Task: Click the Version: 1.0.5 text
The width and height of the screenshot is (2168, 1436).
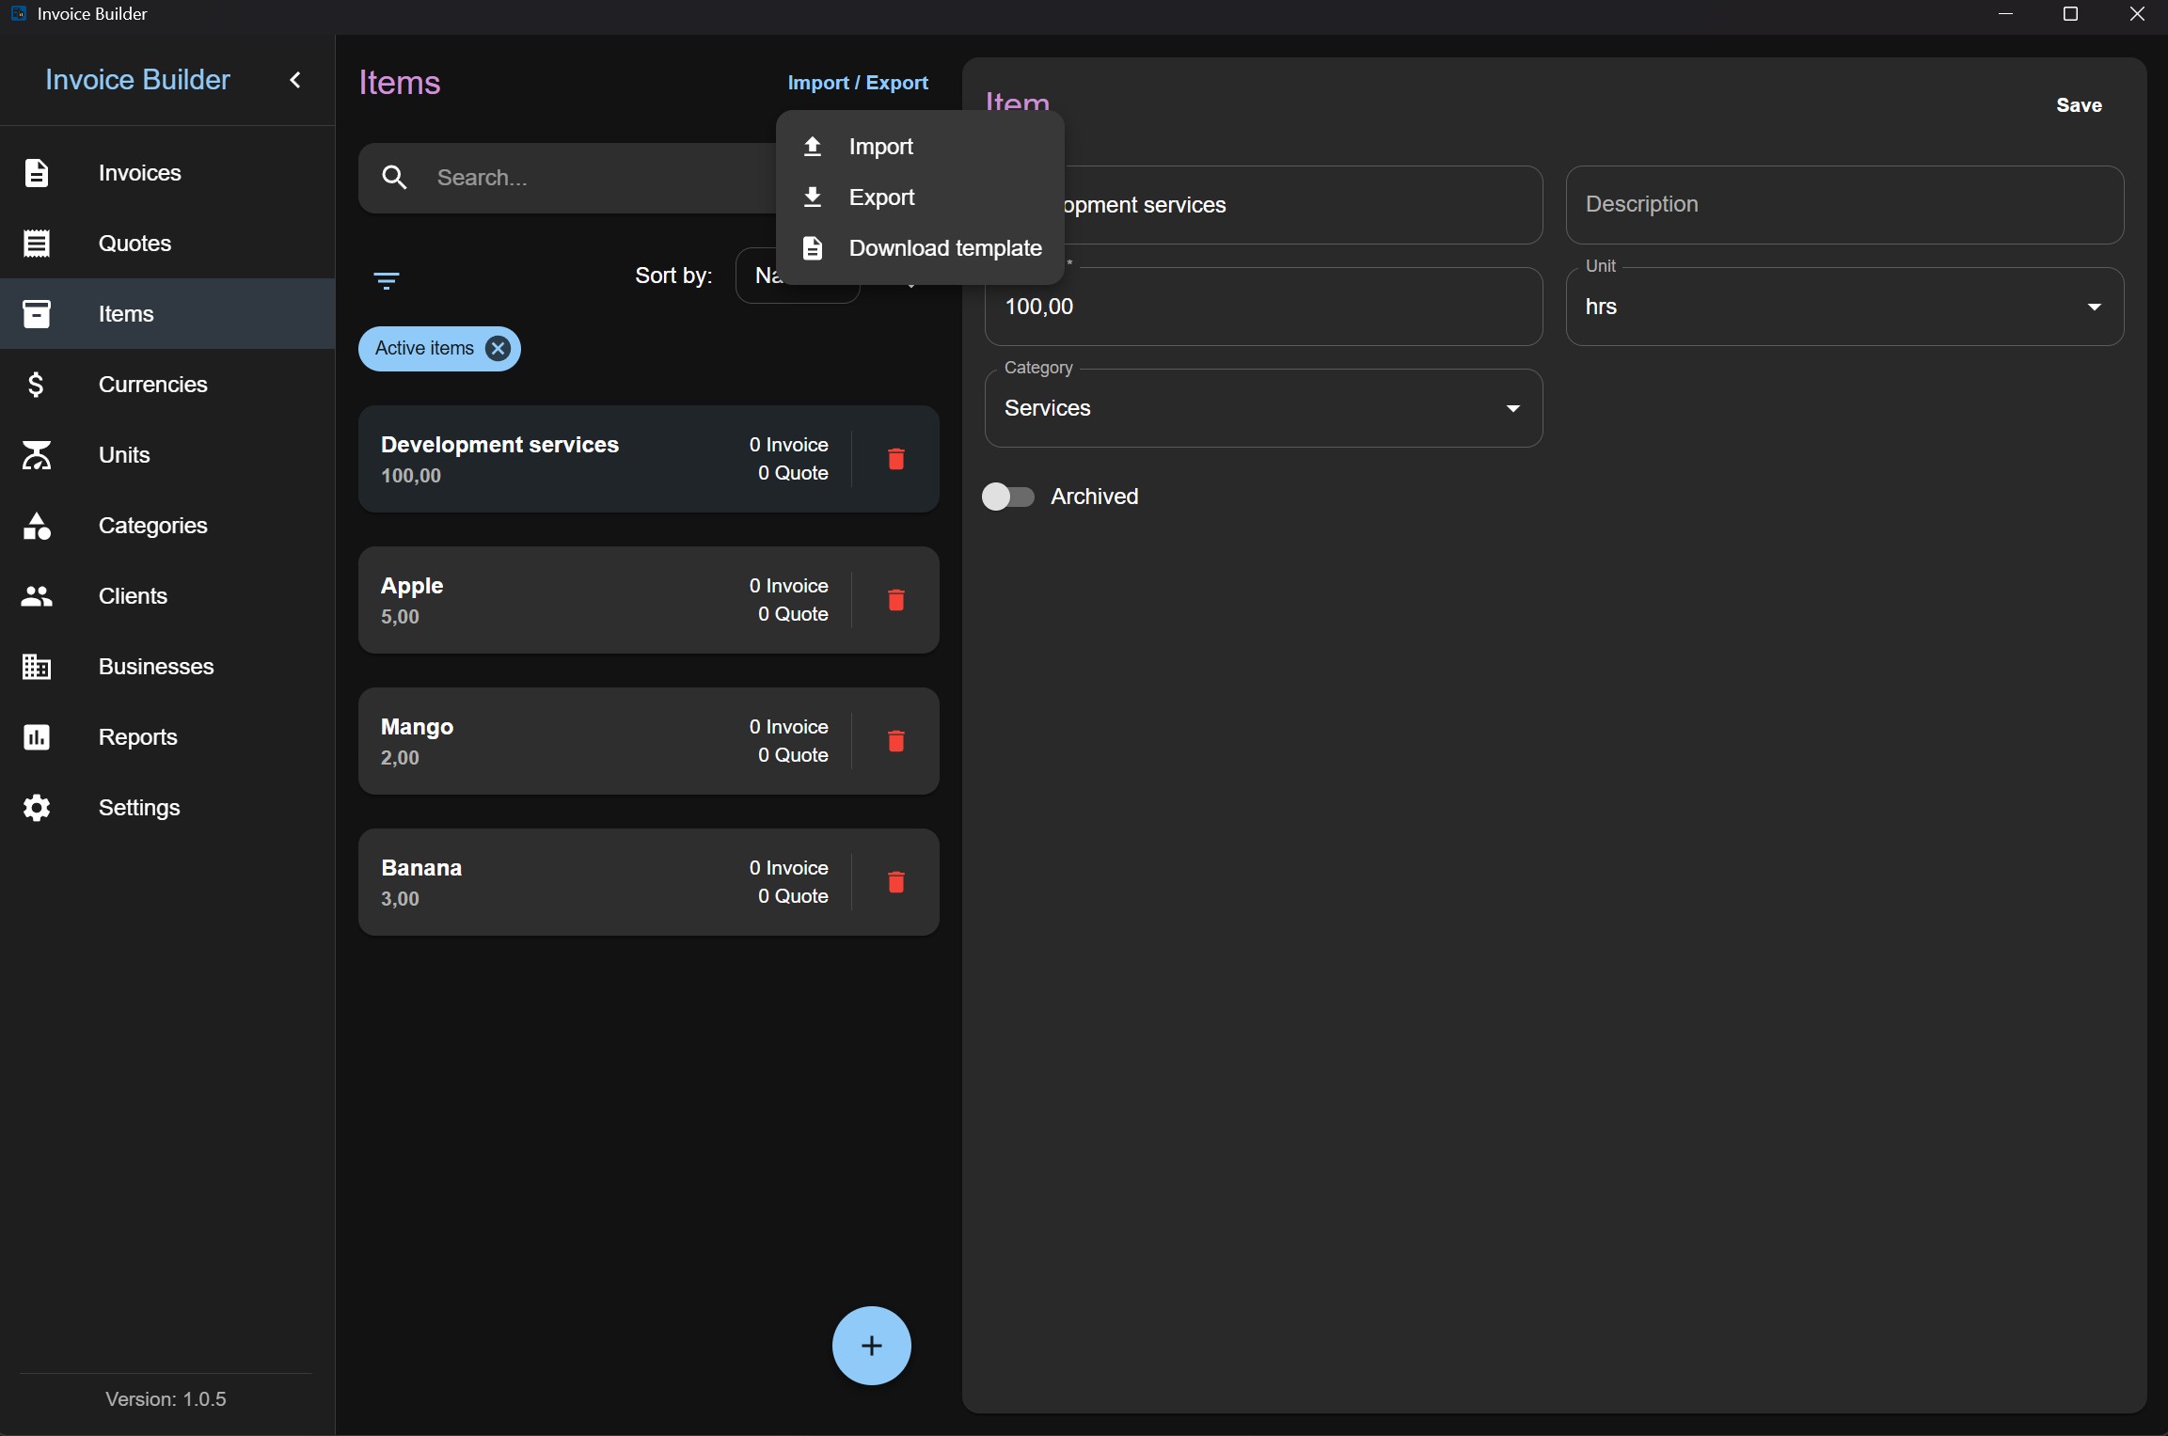Action: click(x=166, y=1399)
